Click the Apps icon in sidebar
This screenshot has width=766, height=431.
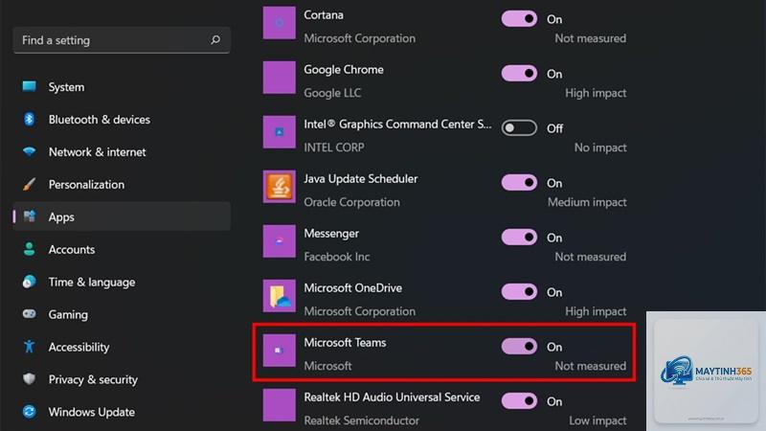tap(30, 216)
